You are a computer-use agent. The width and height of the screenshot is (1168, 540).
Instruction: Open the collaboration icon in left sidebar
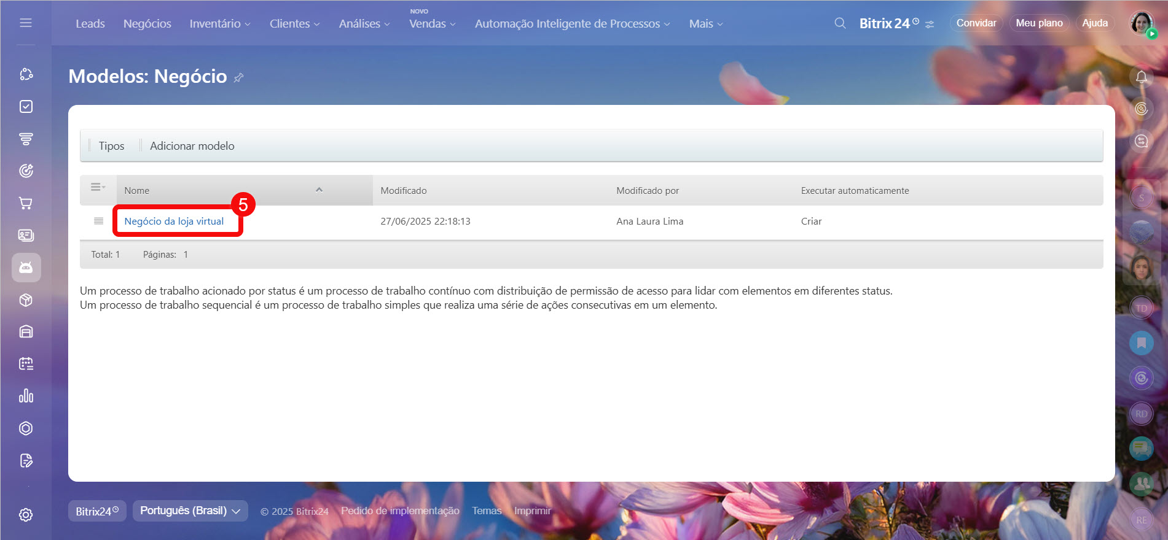(x=26, y=74)
